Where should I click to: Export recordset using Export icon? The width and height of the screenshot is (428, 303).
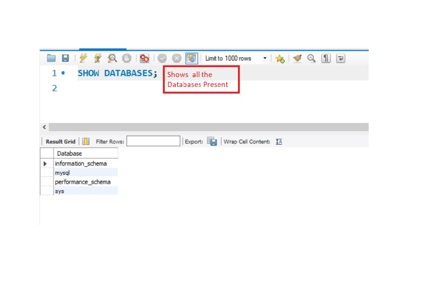212,141
